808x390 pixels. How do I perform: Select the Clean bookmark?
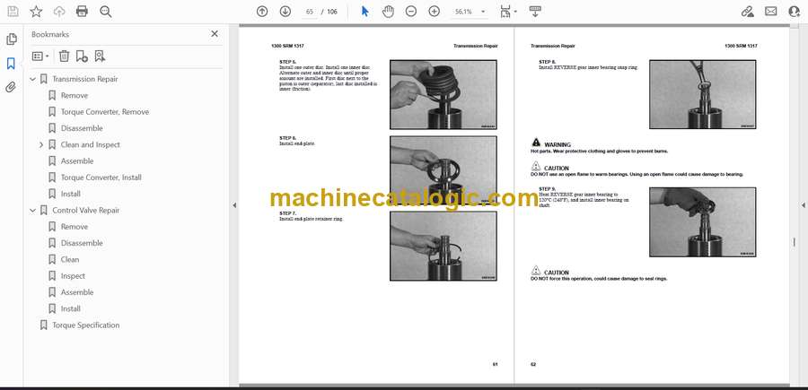[x=70, y=260]
